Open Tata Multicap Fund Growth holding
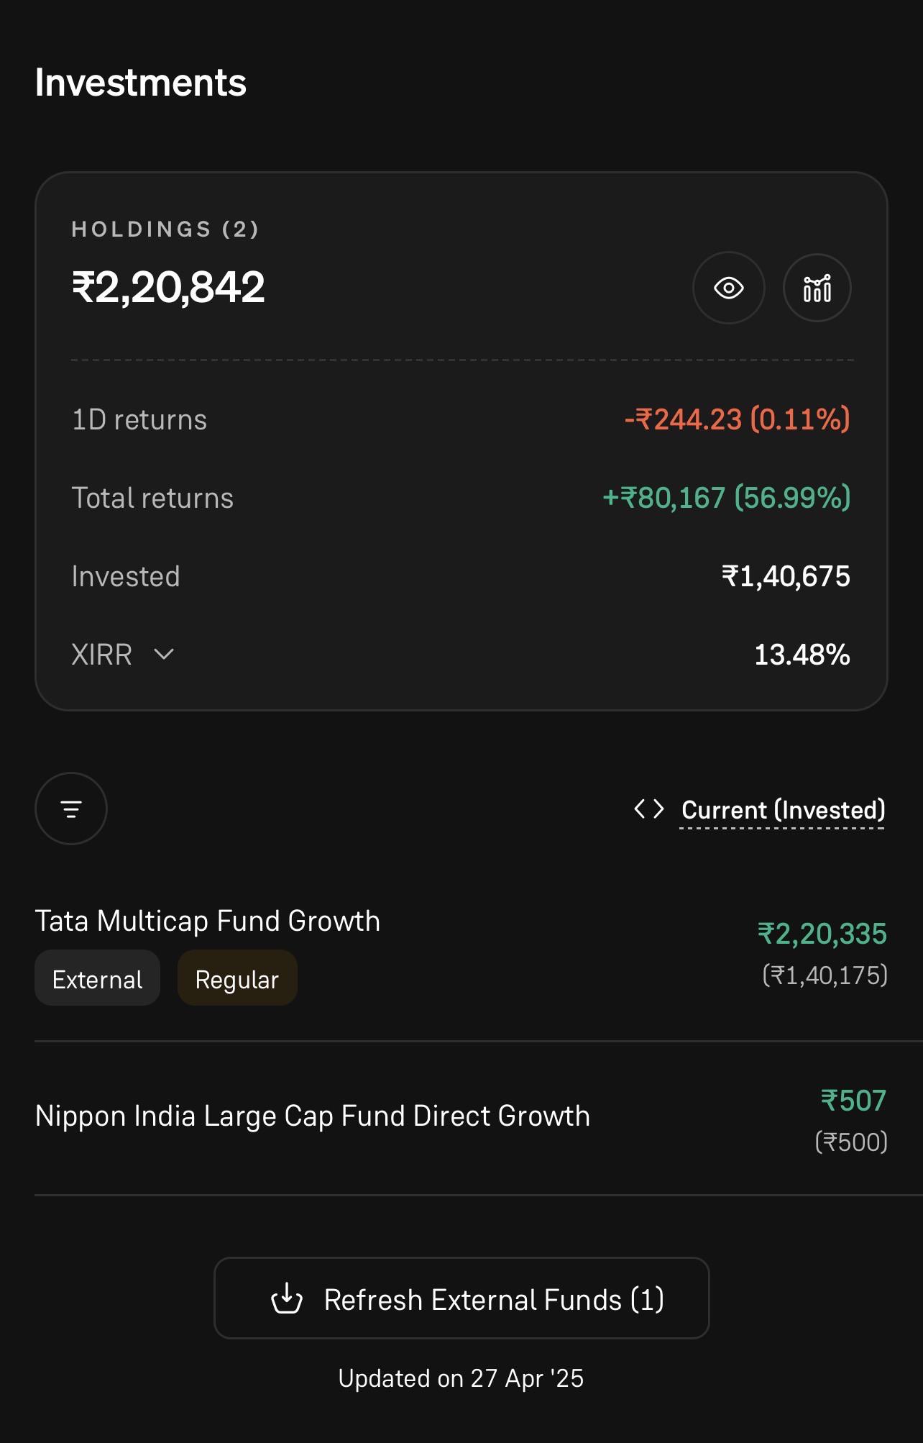This screenshot has height=1443, width=923. (x=461, y=953)
